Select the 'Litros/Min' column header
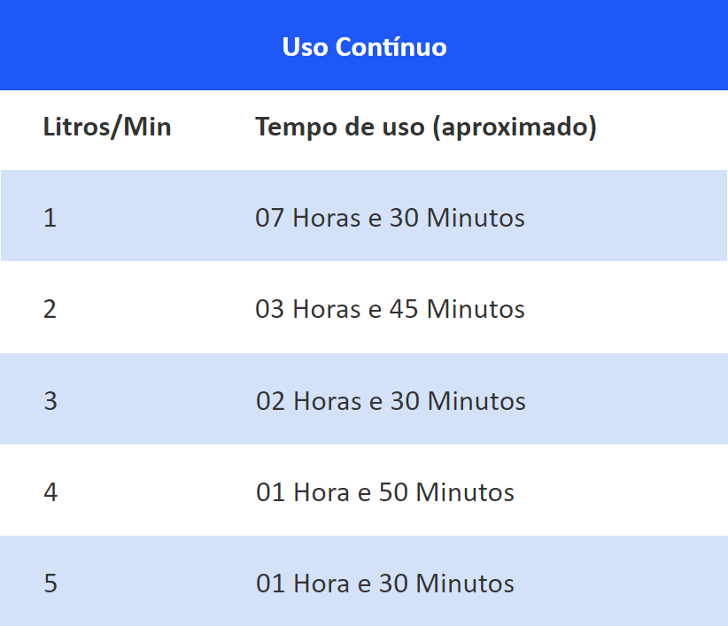 pyautogui.click(x=107, y=127)
